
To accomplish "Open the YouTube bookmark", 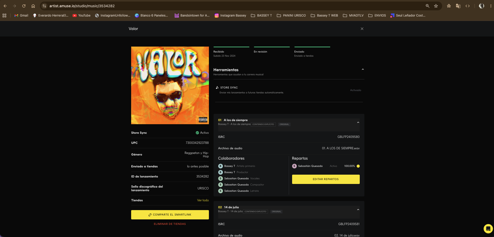I will (82, 16).
